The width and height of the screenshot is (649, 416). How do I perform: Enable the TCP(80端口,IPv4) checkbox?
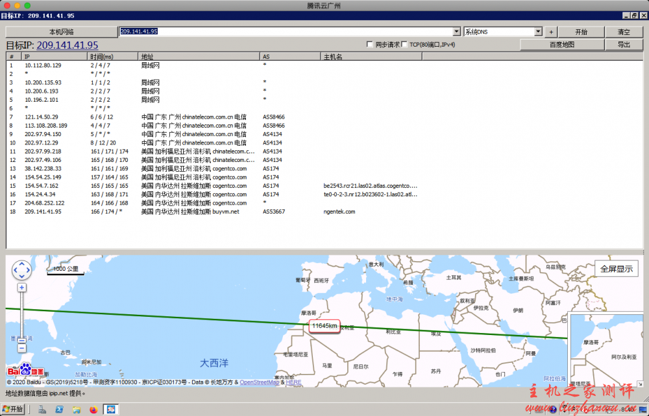point(404,44)
